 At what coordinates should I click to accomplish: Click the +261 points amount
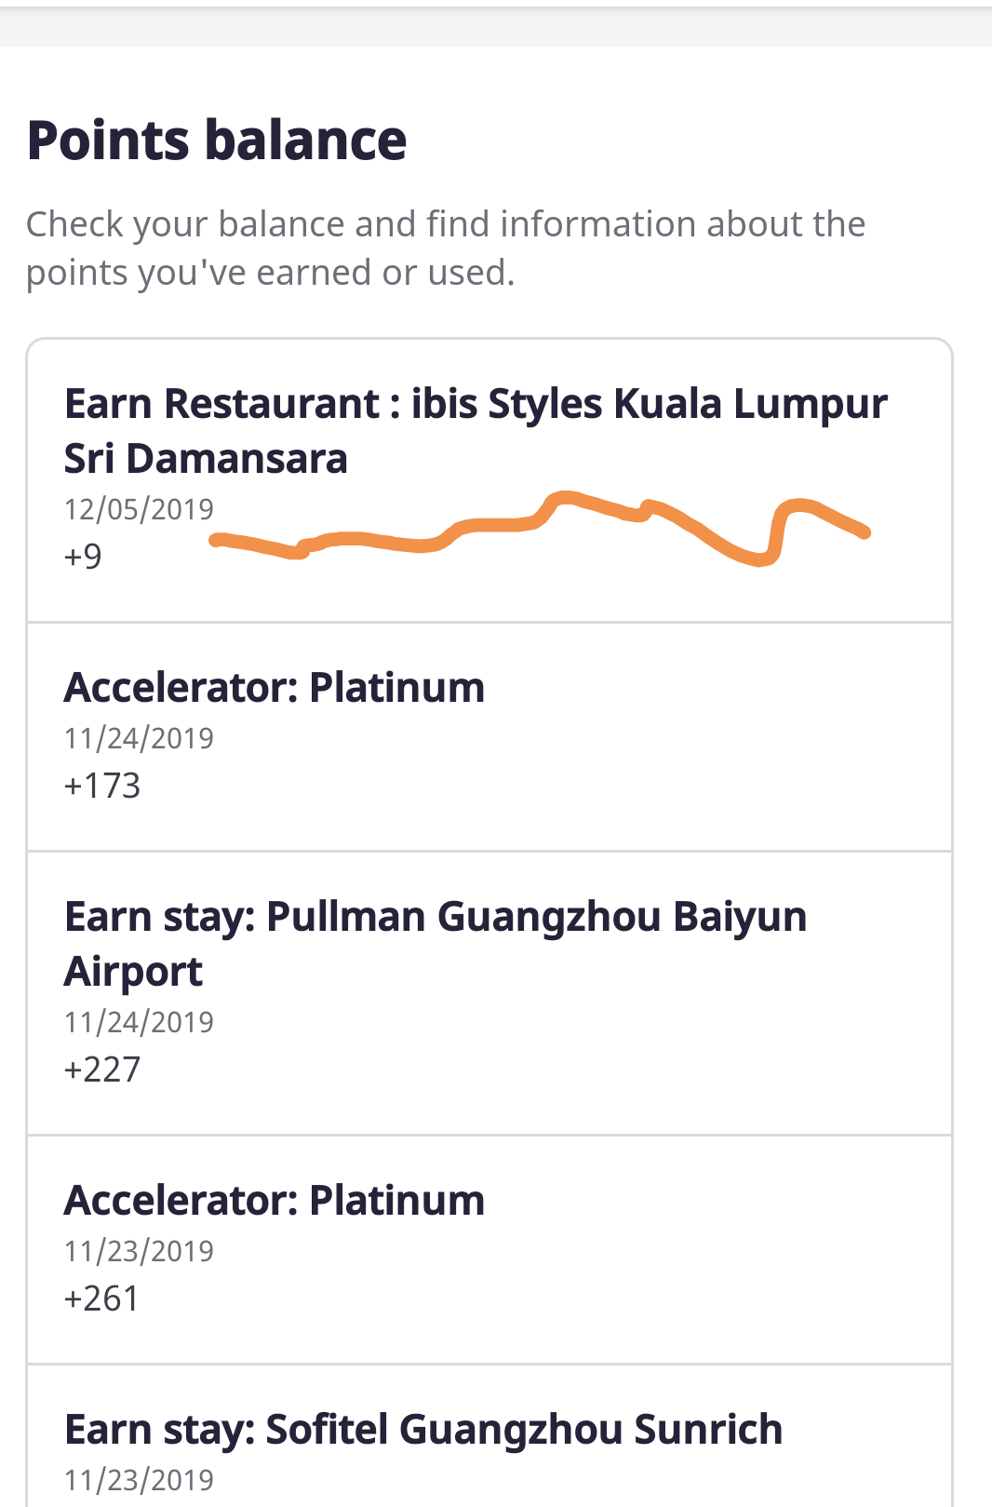click(101, 1298)
